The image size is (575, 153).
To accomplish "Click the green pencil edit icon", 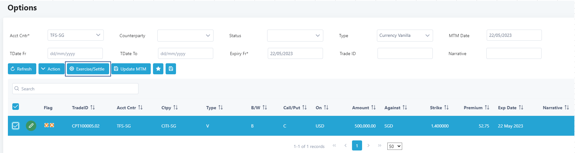I will (x=31, y=126).
